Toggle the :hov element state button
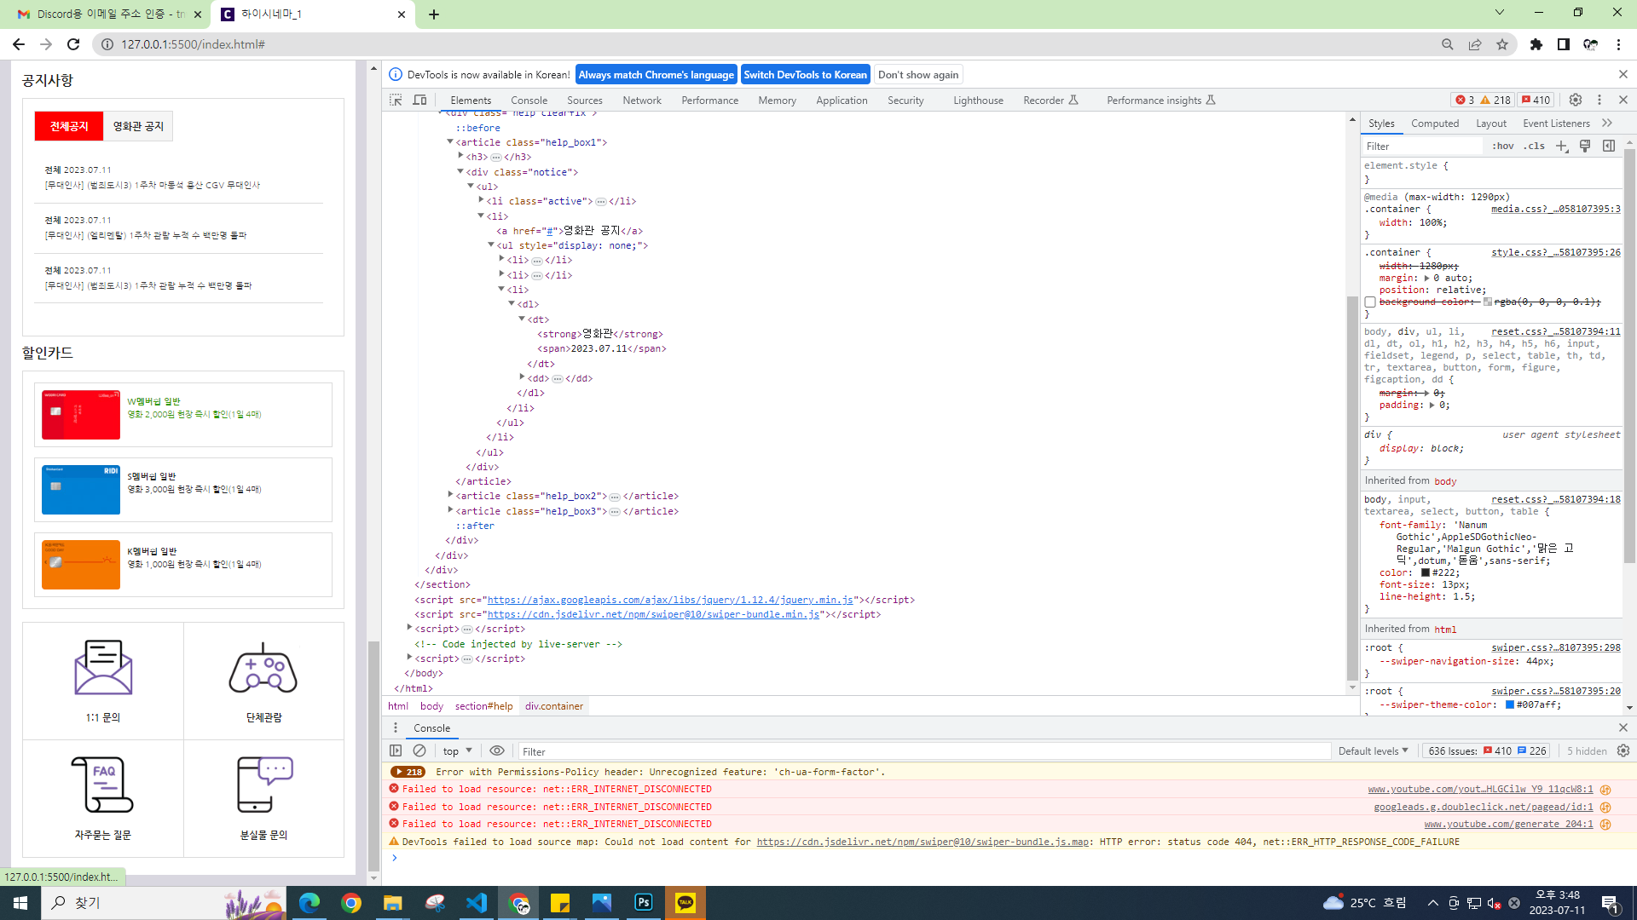This screenshot has height=920, width=1637. [1503, 146]
